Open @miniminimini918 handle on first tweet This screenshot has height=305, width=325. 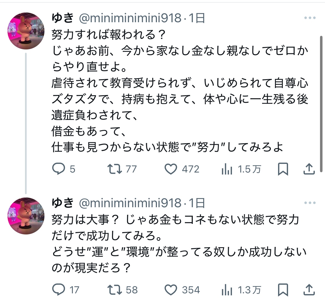coord(130,18)
